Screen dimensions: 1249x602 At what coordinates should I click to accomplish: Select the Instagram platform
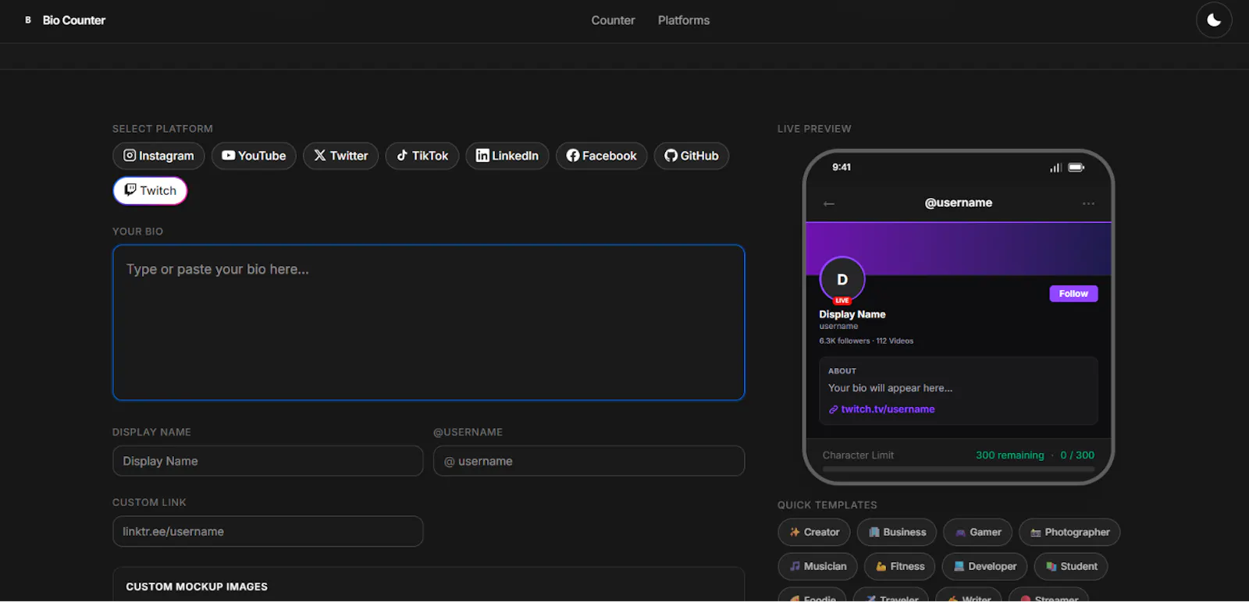tap(158, 156)
